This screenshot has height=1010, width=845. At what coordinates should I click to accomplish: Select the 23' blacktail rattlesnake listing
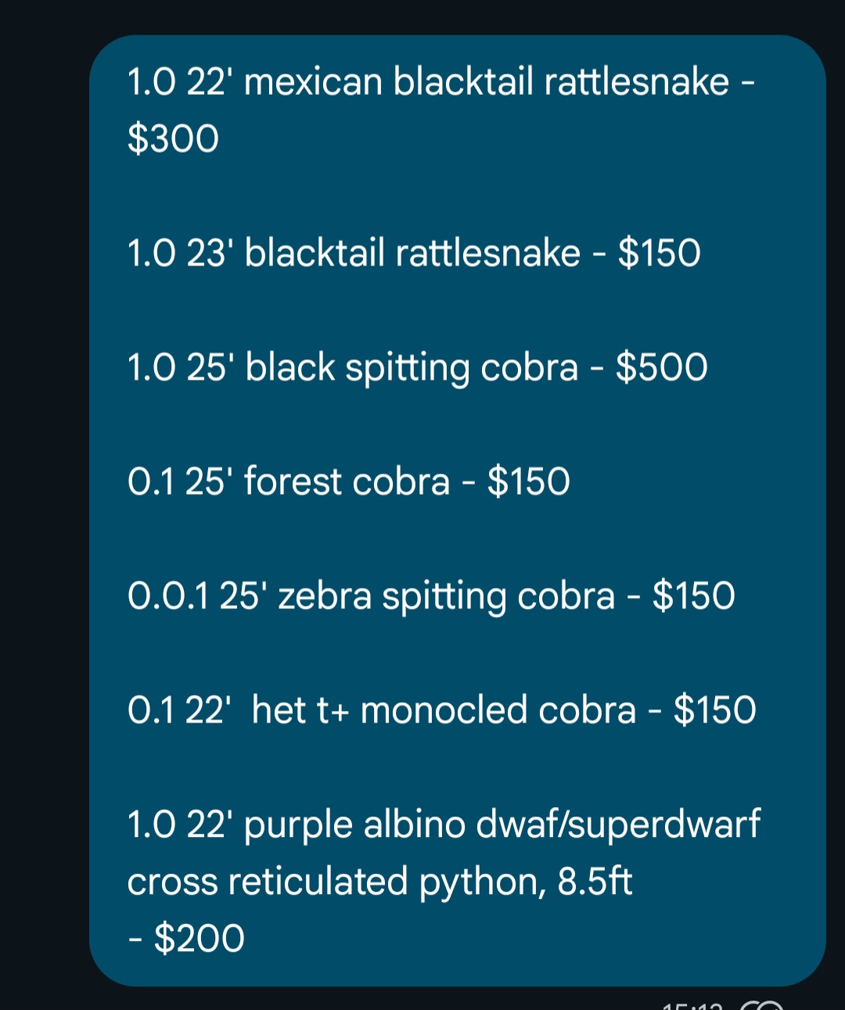414,254
